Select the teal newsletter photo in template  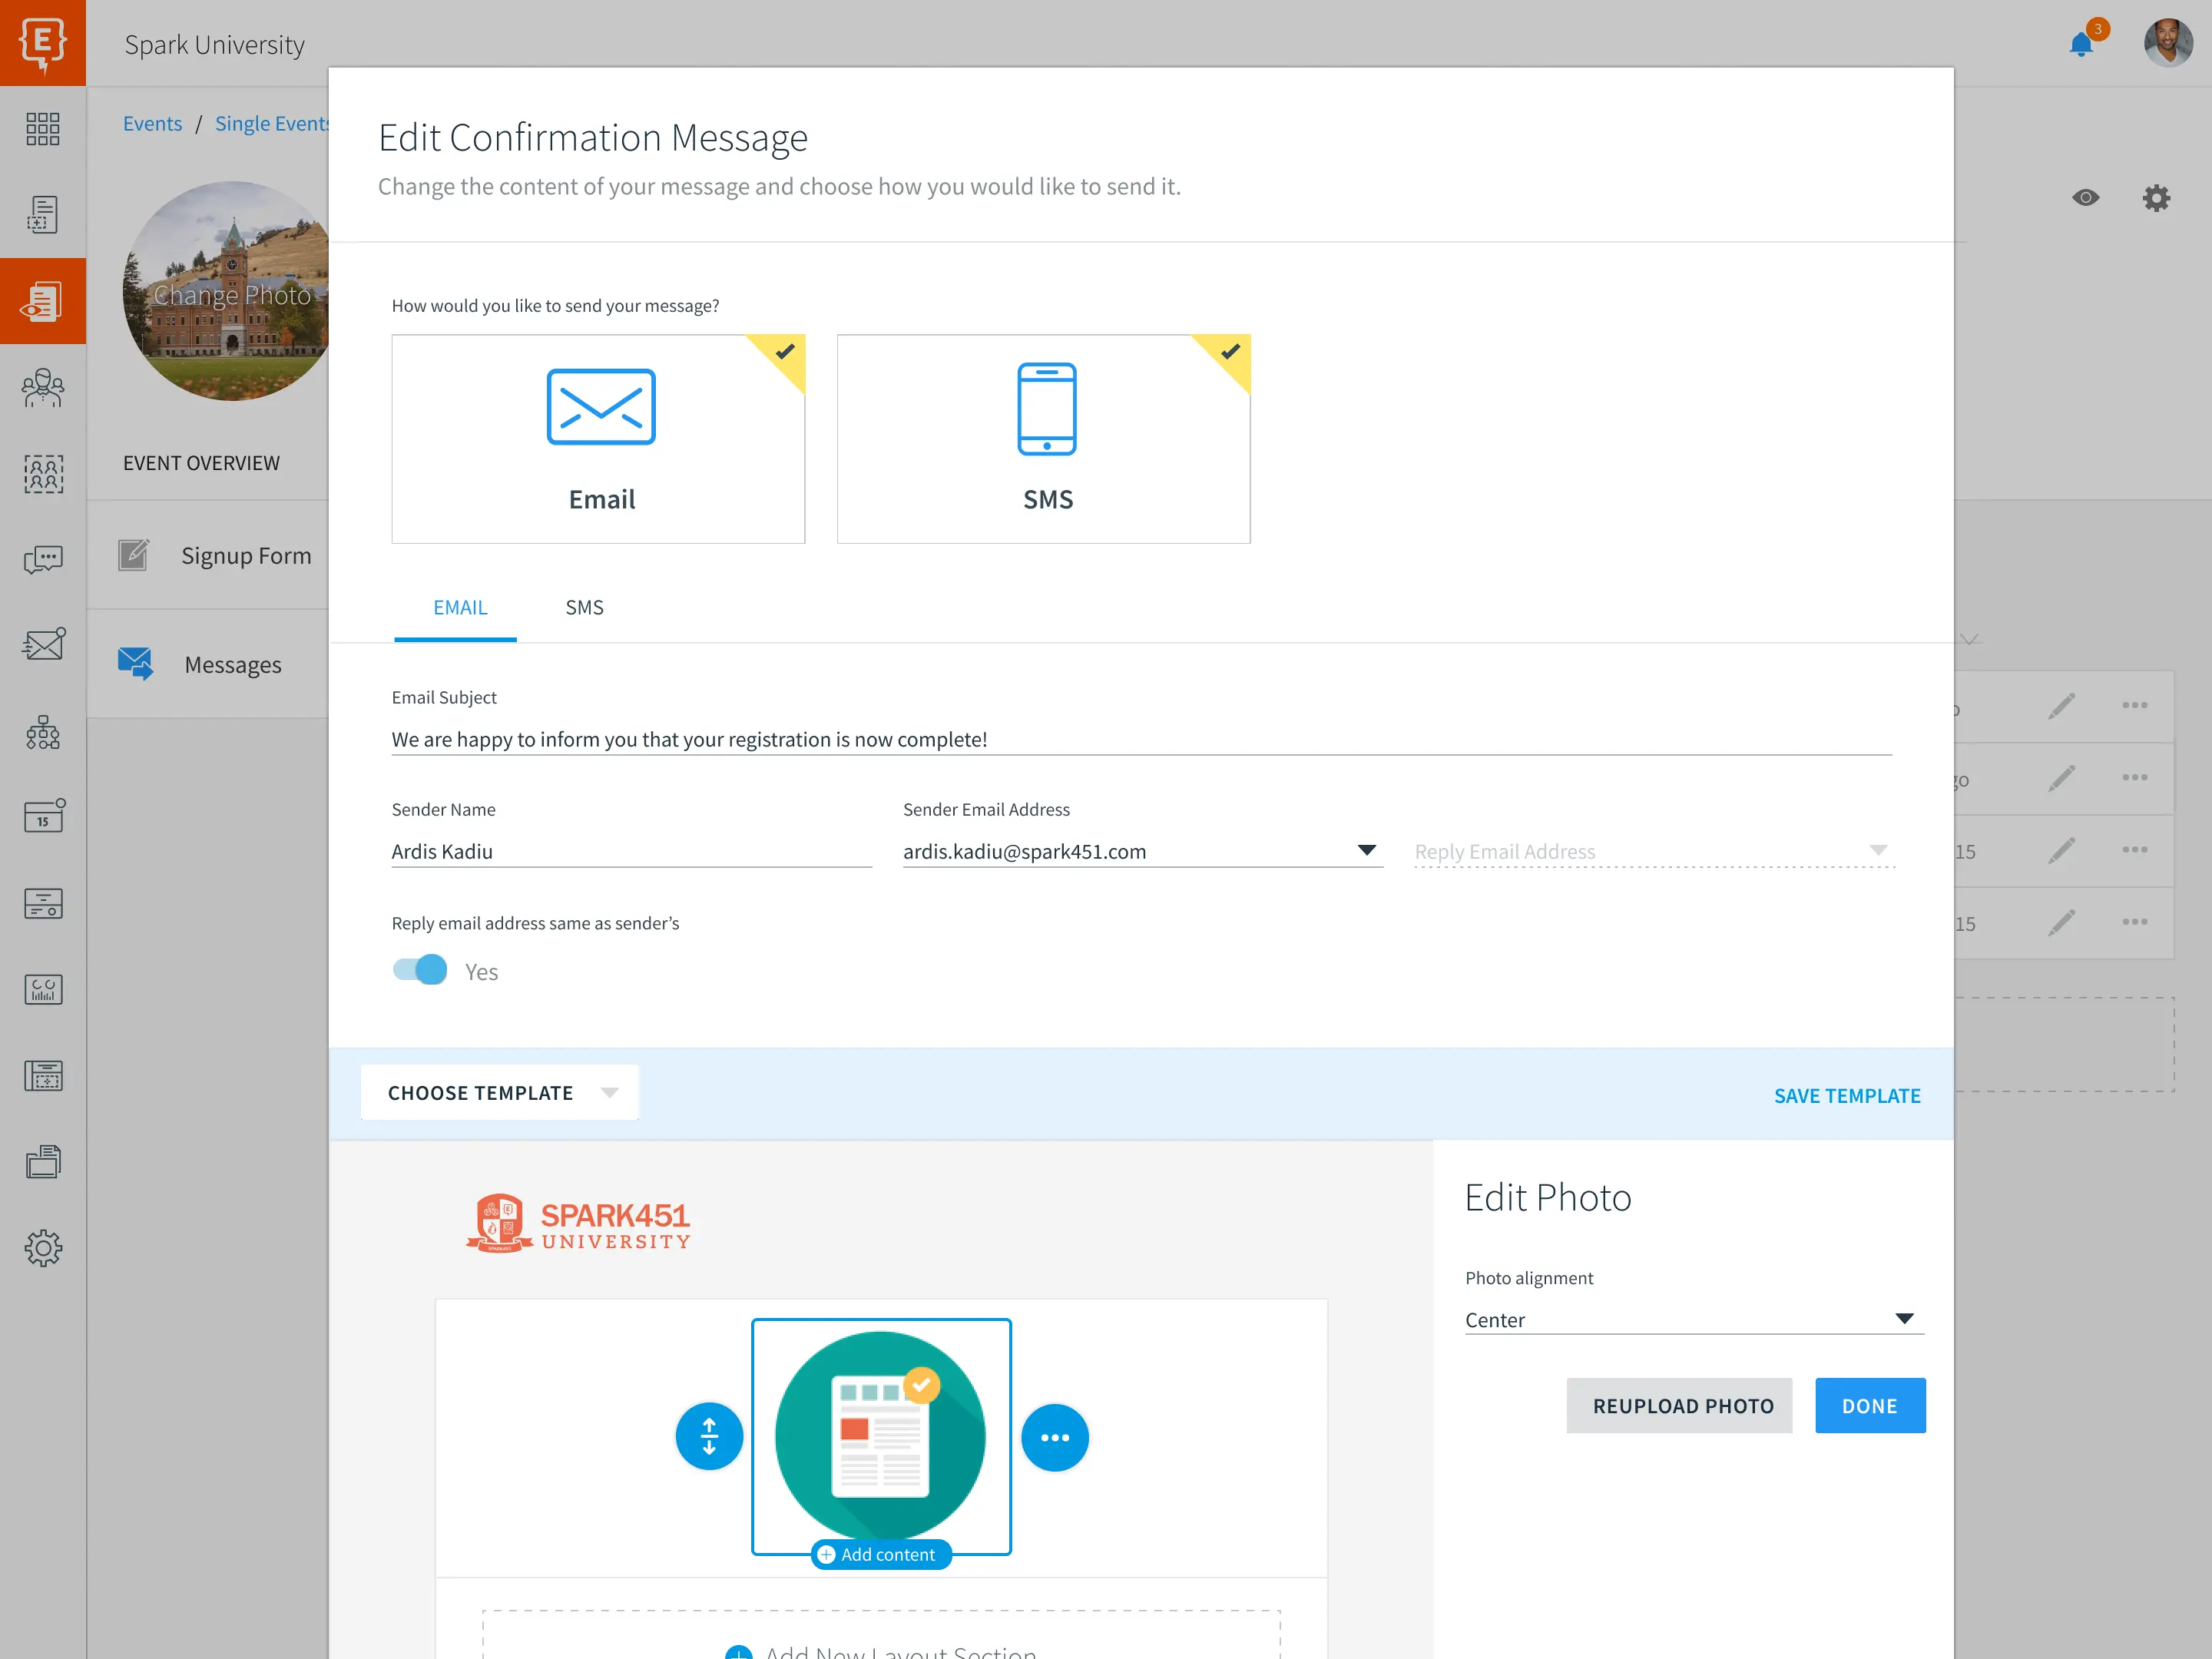click(x=881, y=1436)
